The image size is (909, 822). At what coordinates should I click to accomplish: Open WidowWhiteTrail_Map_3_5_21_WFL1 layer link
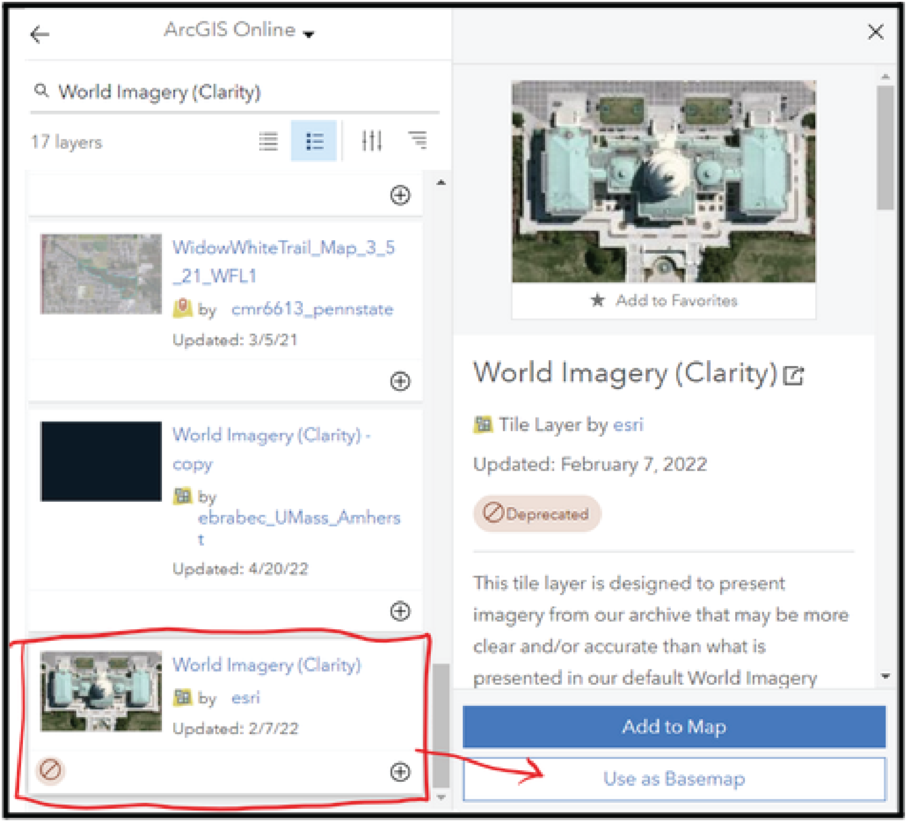tap(283, 261)
